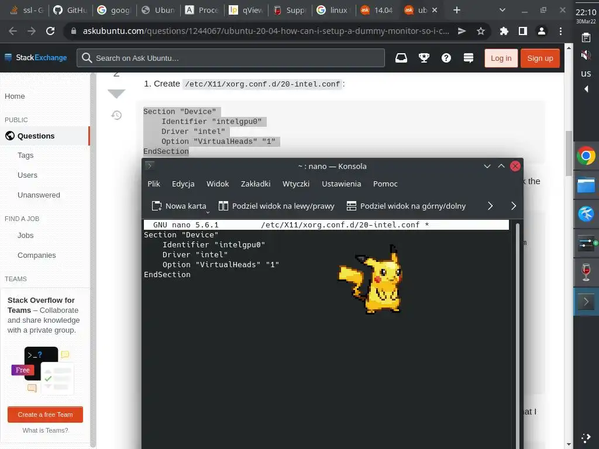Focus the Search on Ask Ubuntu field
599x449 pixels.
pyautogui.click(x=230, y=58)
